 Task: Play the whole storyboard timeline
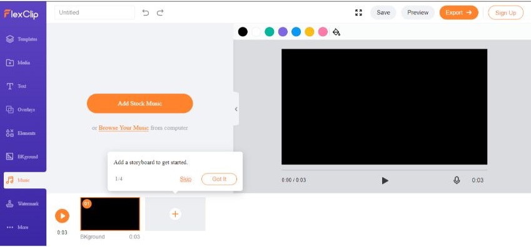[x=63, y=216]
